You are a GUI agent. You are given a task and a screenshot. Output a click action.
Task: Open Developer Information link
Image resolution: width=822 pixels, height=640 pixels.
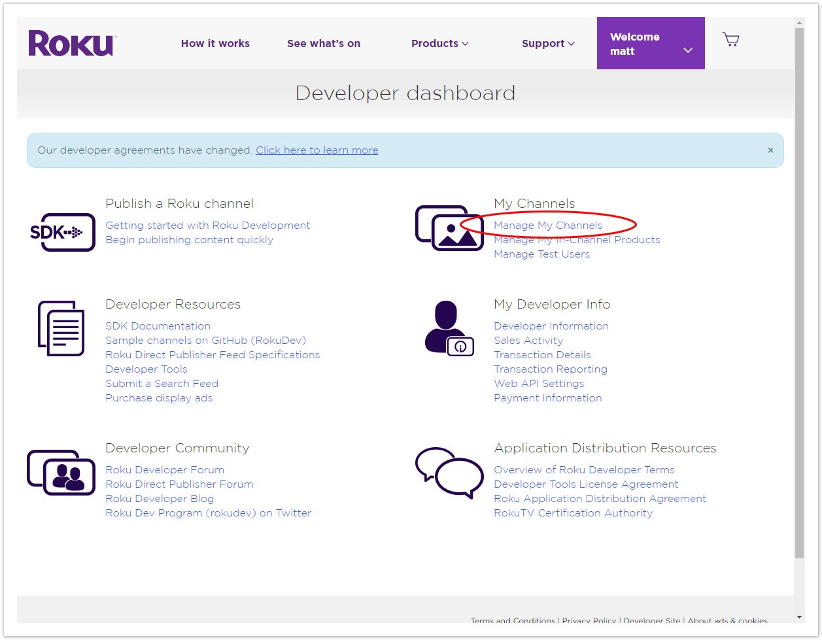click(x=551, y=326)
